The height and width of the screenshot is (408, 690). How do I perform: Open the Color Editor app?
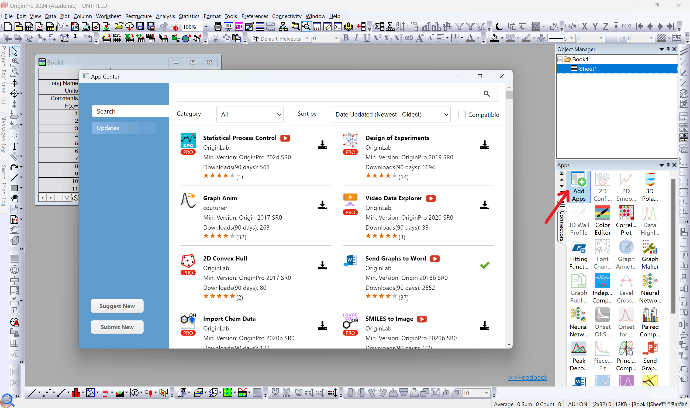[x=602, y=221]
